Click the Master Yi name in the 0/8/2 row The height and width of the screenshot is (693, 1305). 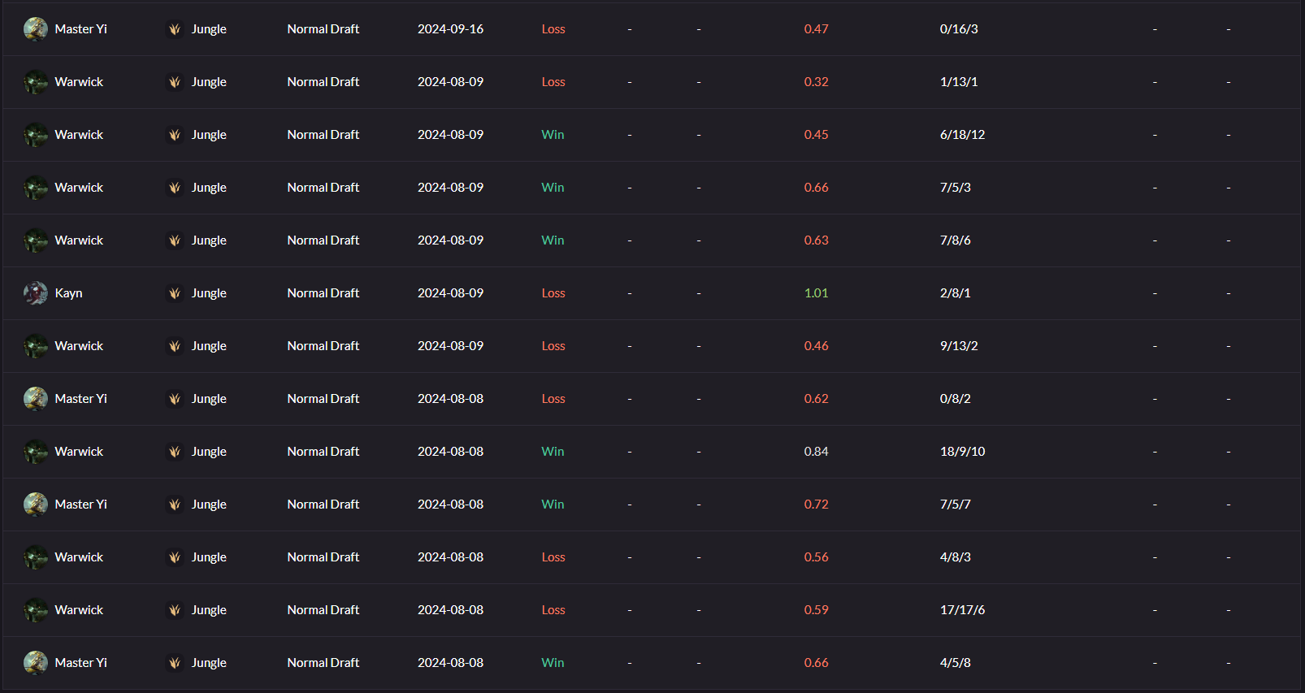(x=80, y=399)
